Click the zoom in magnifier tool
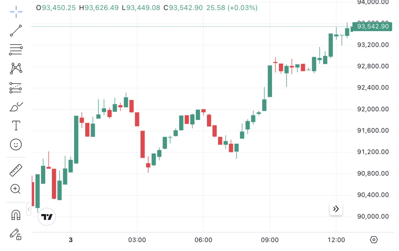 point(16,189)
